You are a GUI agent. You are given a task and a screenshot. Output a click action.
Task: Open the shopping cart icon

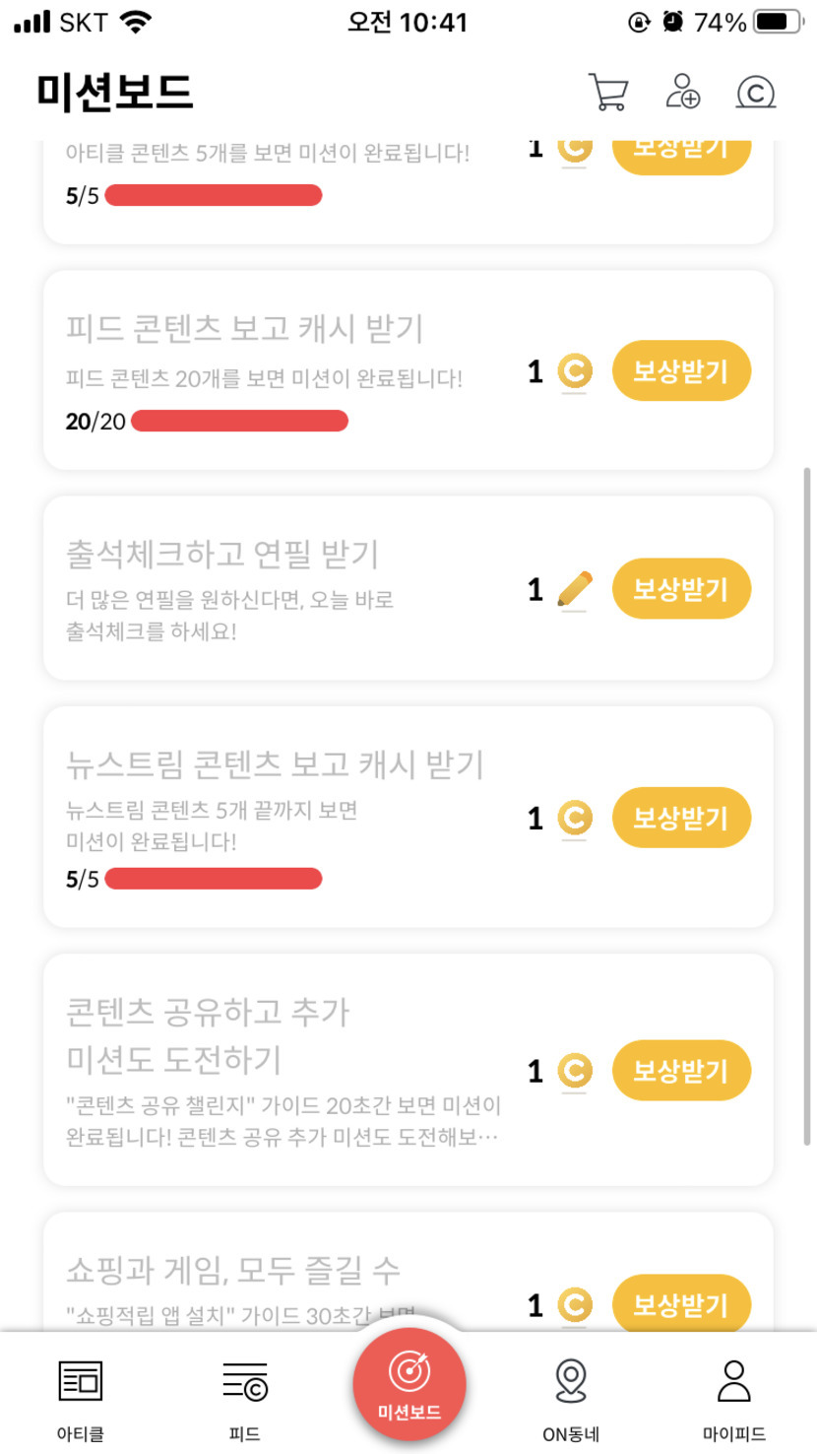tap(608, 93)
